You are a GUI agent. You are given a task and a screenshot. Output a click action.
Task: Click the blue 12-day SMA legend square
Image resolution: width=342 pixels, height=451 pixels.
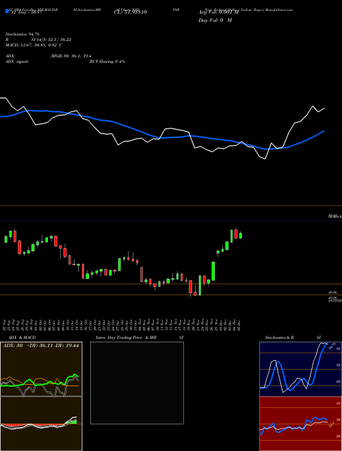point(7,12)
